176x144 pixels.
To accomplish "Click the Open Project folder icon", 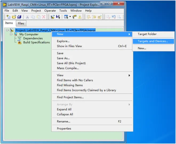I will coord(14,17).
